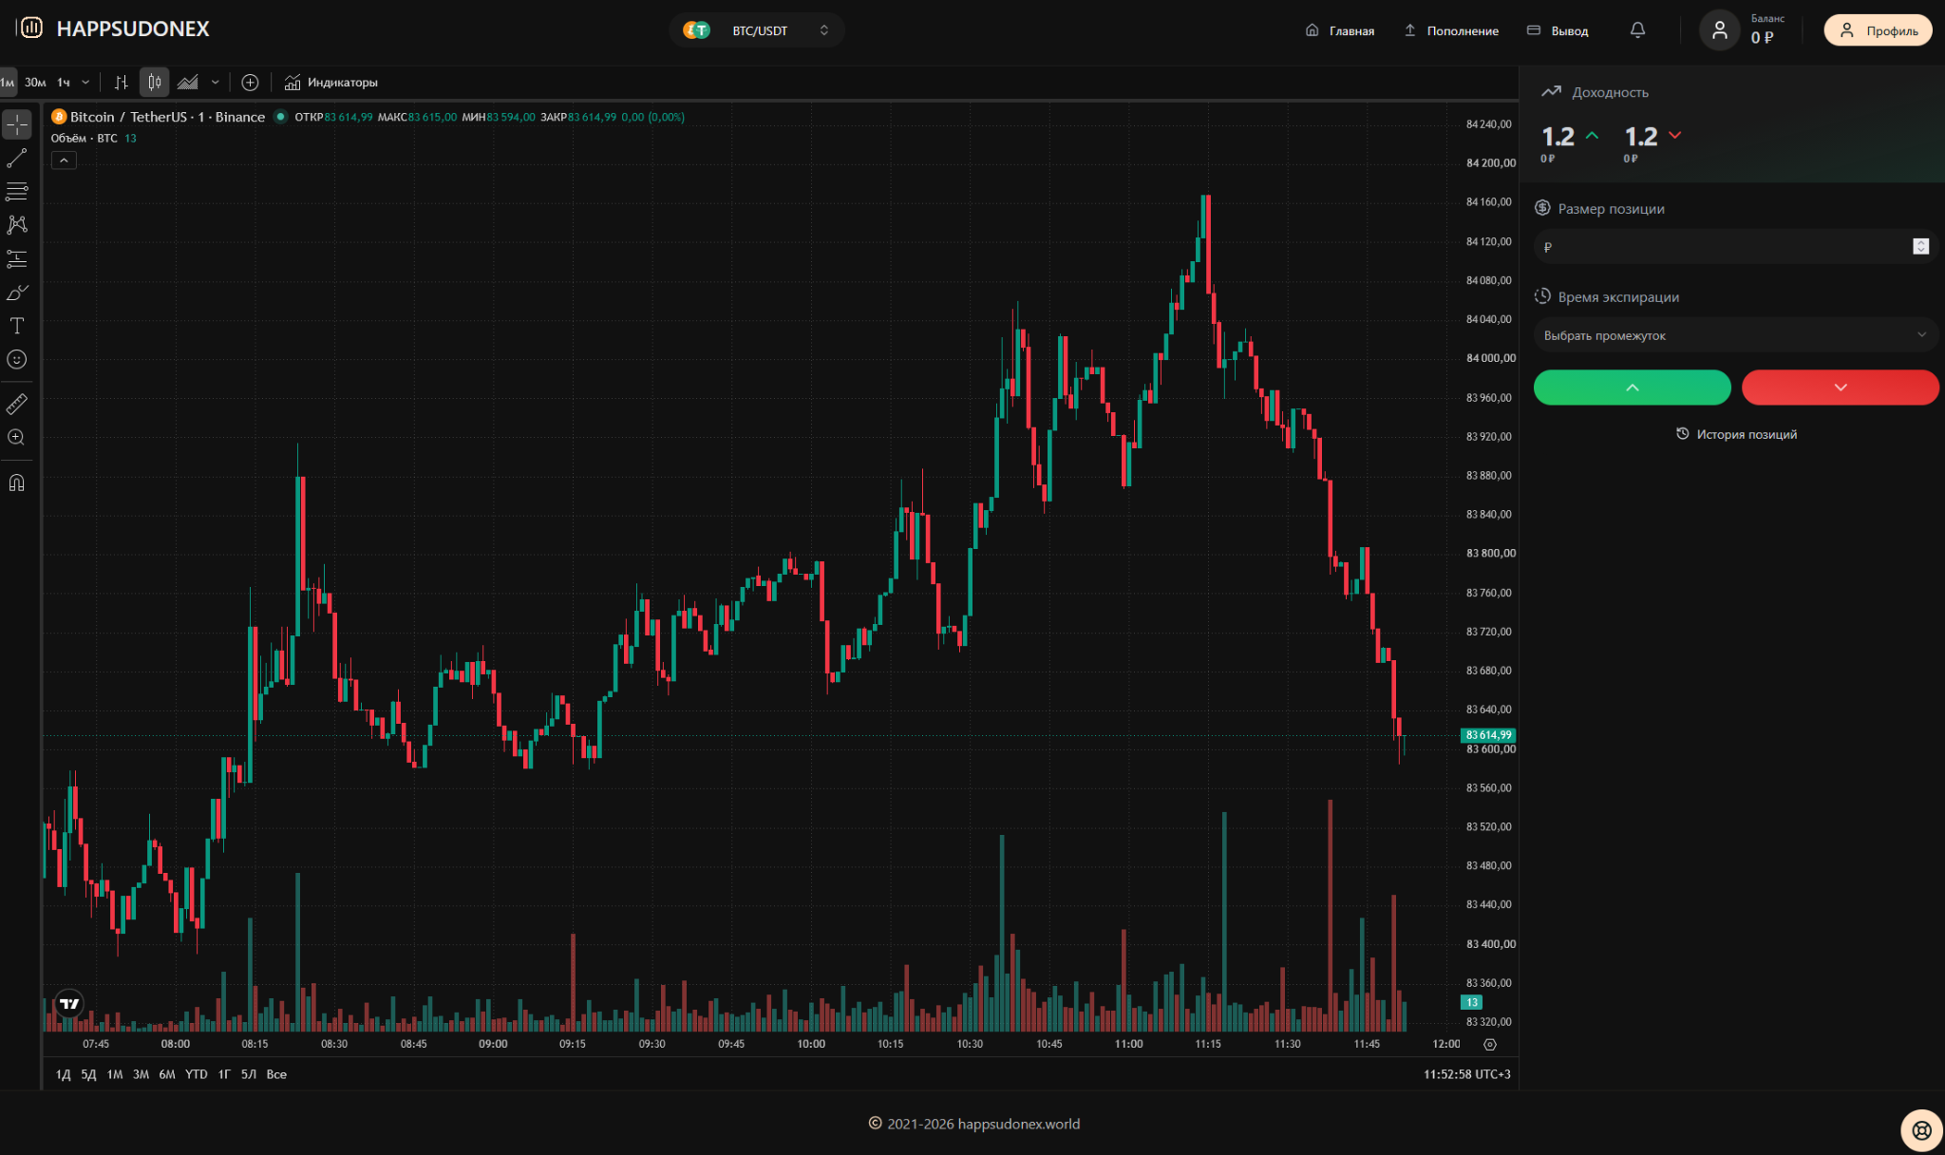Add a symbol to compare
This screenshot has width=1945, height=1155.
coord(250,83)
